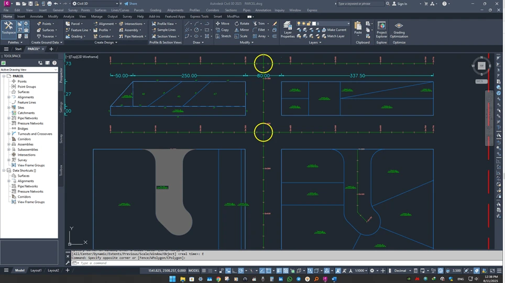505x283 pixels.
Task: Select the Mirror tool
Action: coord(241,30)
